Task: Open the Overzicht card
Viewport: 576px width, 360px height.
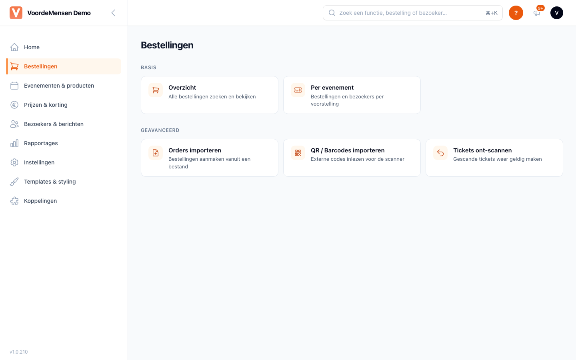Action: [210, 95]
